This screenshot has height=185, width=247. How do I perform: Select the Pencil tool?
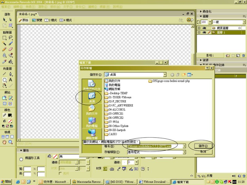point(4,49)
